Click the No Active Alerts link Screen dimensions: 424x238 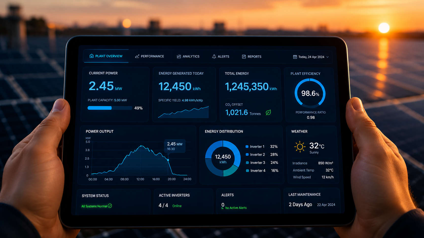click(236, 208)
